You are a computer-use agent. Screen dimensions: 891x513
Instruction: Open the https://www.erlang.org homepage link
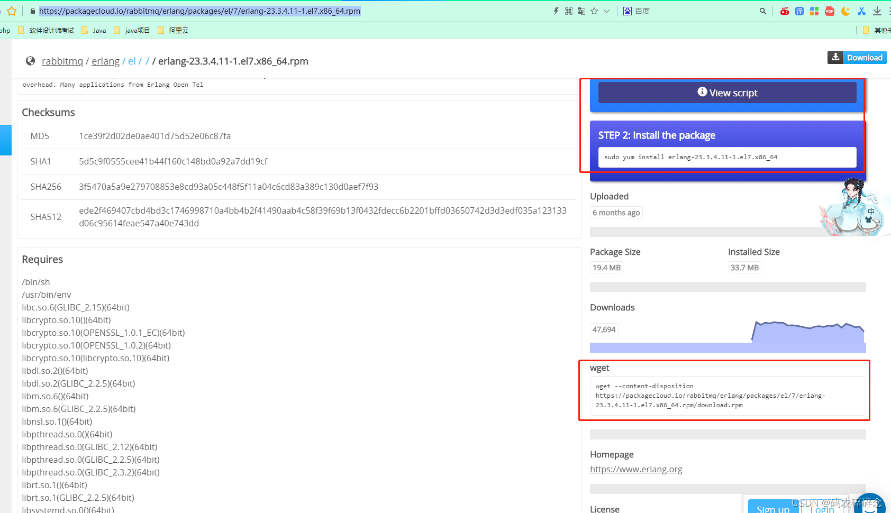point(636,469)
